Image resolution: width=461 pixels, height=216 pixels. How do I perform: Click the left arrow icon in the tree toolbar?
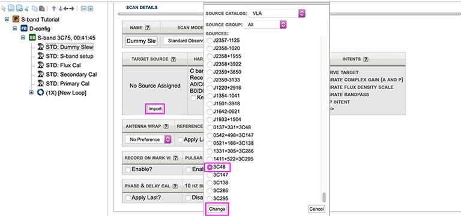pyautogui.click(x=66, y=8)
